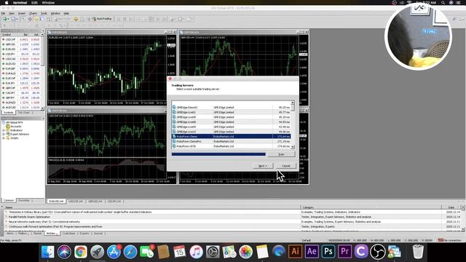Open MetaEditor from the toolbar
Viewport: 466px width, 262px height.
pyautogui.click(x=76, y=19)
